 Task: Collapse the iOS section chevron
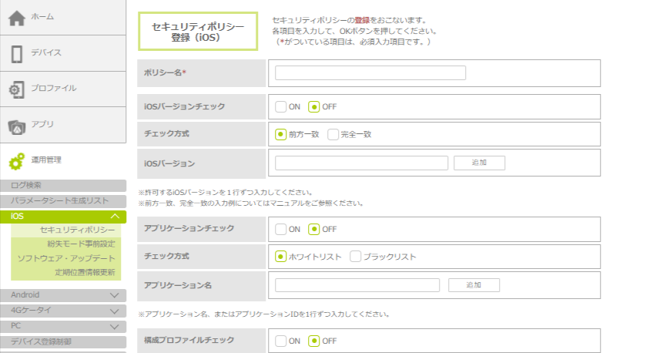(x=115, y=217)
